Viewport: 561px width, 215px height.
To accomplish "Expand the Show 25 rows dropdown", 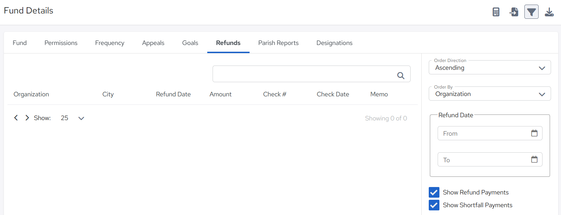I will [x=73, y=118].
